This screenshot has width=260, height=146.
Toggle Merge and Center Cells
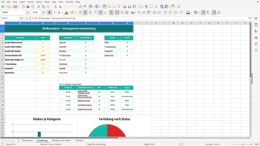117,12
